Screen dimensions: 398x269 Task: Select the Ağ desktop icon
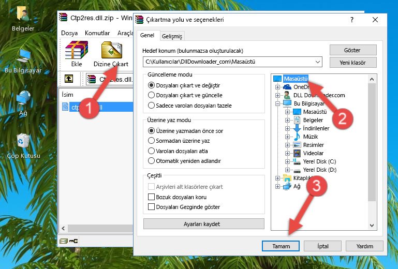click(23, 103)
